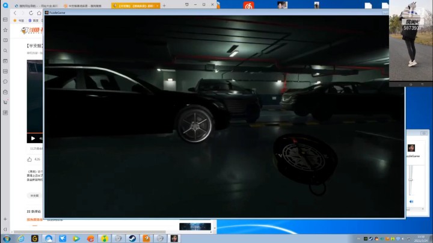Click the PuzzleGame window title bar

pyautogui.click(x=215, y=13)
